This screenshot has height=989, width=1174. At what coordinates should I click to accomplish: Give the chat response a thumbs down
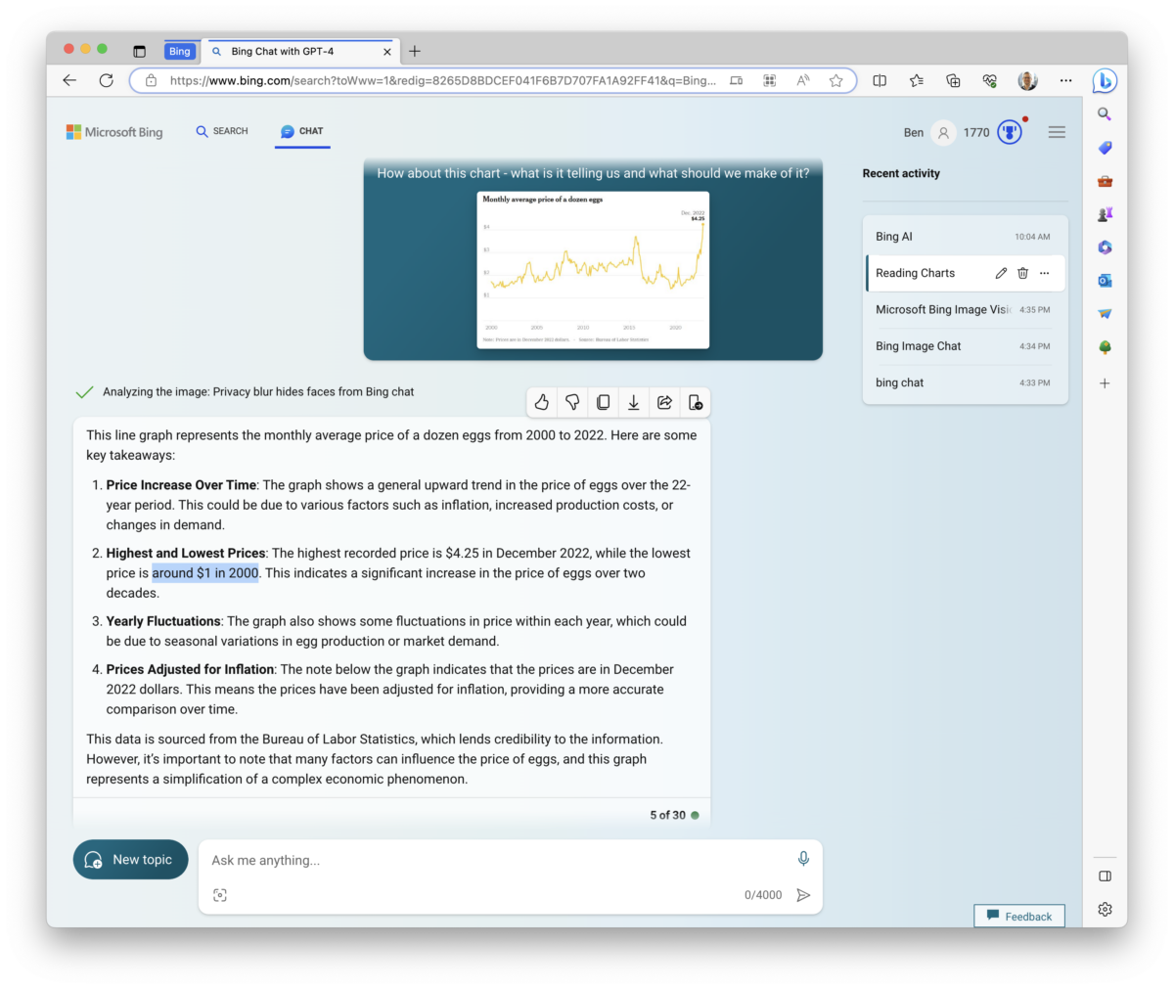572,402
